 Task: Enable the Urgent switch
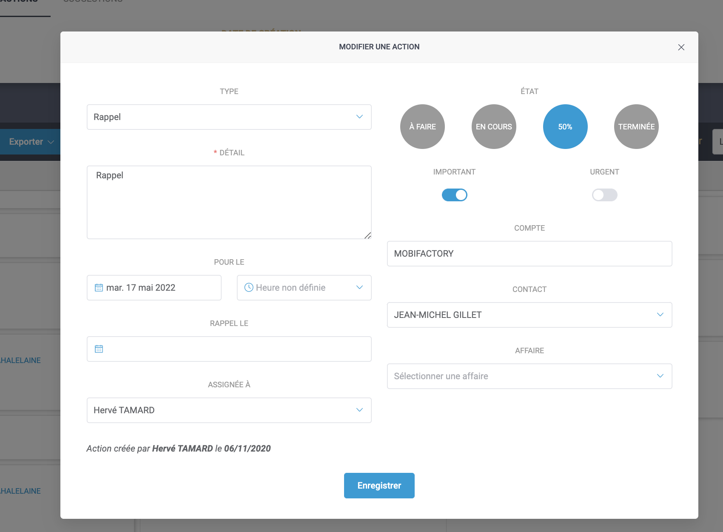pos(604,195)
